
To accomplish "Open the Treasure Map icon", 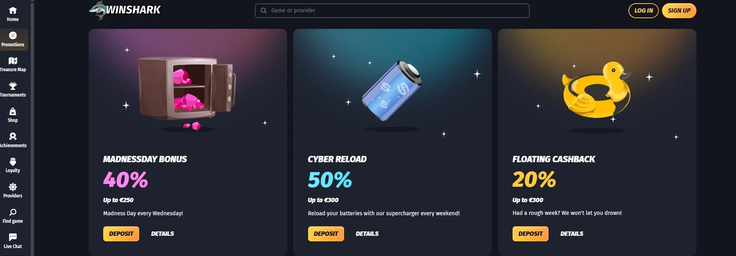I will (13, 61).
